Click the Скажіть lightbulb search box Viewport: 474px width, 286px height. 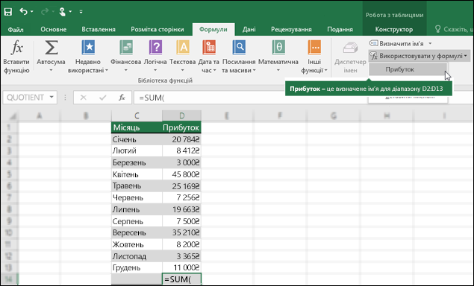tap(453, 29)
